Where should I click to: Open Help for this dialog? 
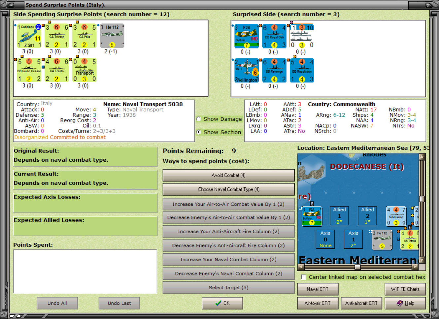pos(405,303)
